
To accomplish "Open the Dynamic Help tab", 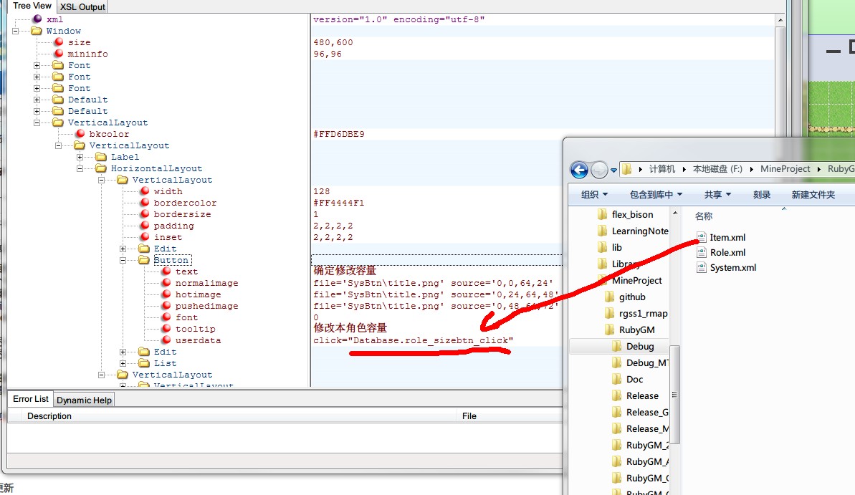I will (84, 400).
